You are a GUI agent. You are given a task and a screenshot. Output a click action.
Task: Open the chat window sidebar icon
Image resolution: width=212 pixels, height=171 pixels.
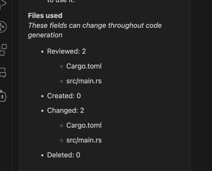click(3, 72)
